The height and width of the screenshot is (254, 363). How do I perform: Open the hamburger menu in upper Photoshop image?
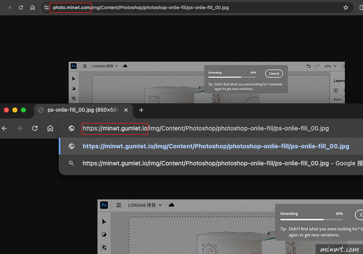click(85, 66)
